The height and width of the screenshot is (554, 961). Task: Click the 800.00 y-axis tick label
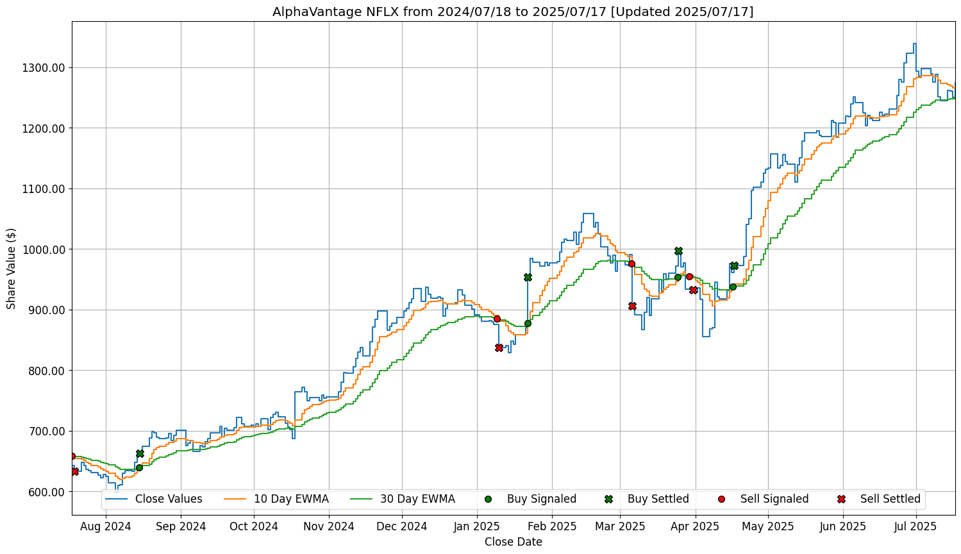click(46, 371)
